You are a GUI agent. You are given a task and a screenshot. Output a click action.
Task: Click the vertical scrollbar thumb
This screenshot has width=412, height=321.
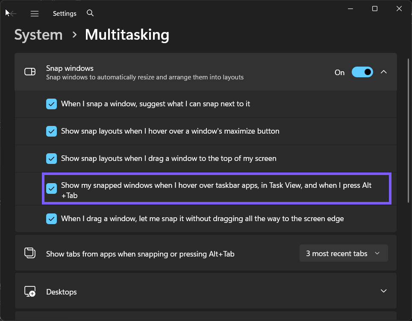point(408,131)
